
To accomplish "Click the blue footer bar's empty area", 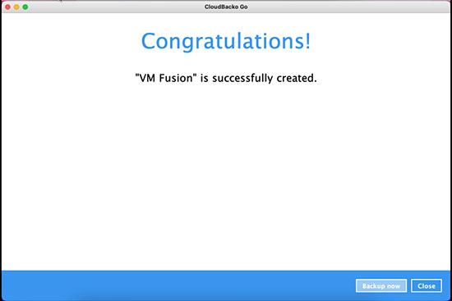I will pos(173,285).
